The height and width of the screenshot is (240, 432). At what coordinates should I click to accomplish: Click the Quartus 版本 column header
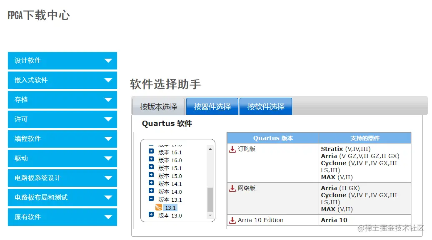[x=273, y=138]
